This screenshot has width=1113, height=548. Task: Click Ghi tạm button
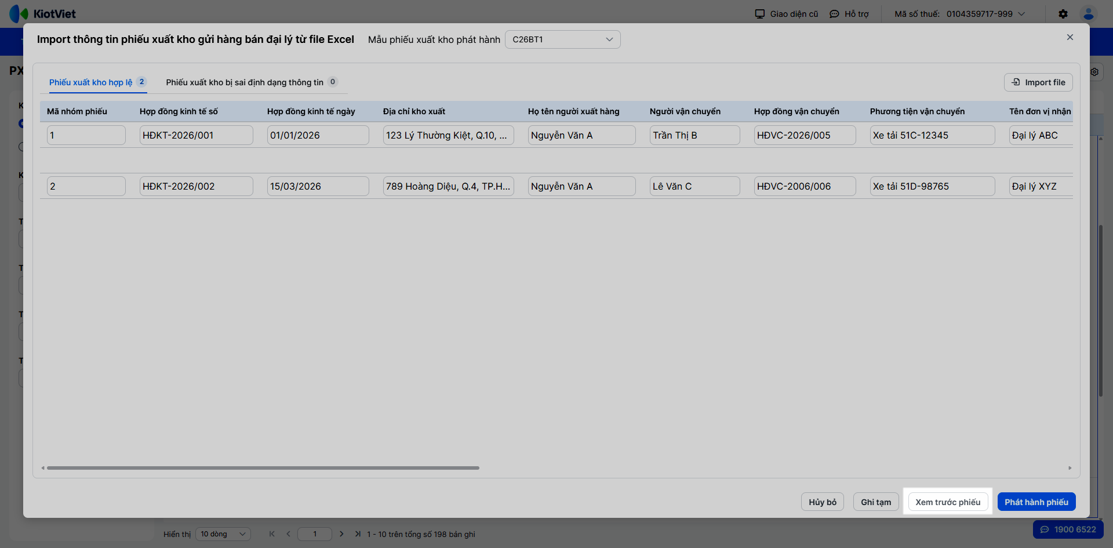[x=876, y=502]
